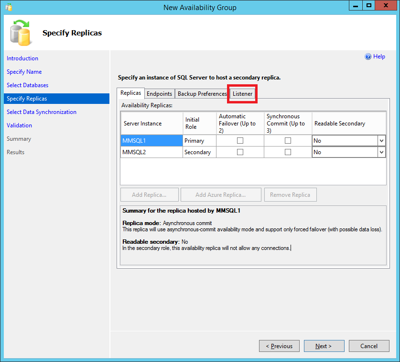The image size is (400, 362).
Task: Cancel the availability group wizard
Action: pos(368,346)
